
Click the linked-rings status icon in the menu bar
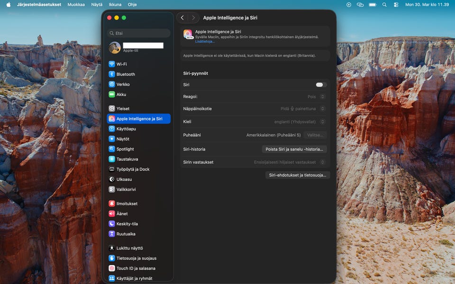(360, 5)
